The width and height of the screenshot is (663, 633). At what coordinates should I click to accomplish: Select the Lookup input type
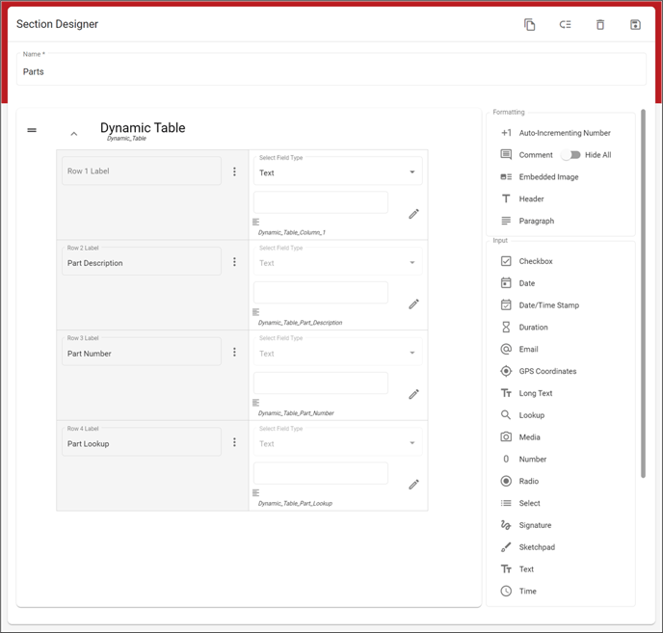522,415
